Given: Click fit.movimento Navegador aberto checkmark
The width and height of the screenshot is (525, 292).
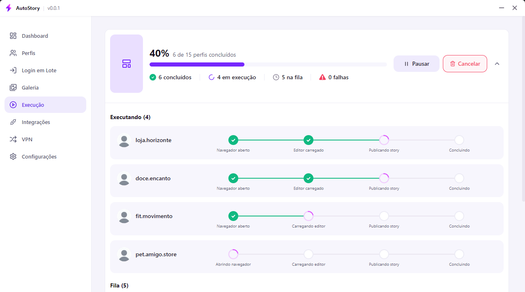Looking at the screenshot, I should pyautogui.click(x=233, y=216).
